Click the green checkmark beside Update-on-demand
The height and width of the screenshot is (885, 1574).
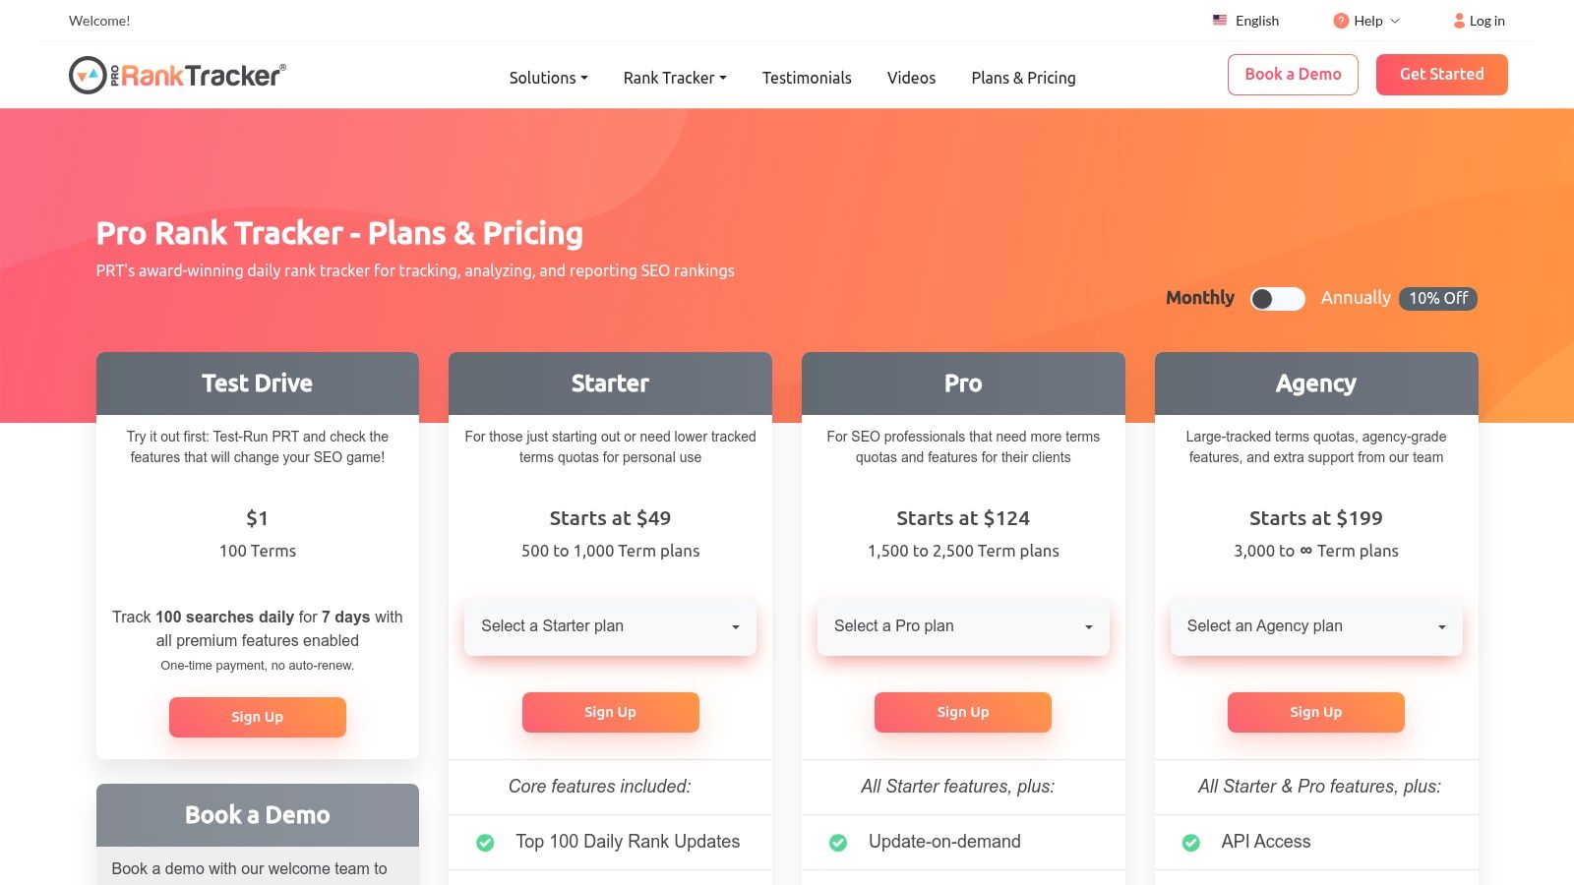pyautogui.click(x=838, y=842)
